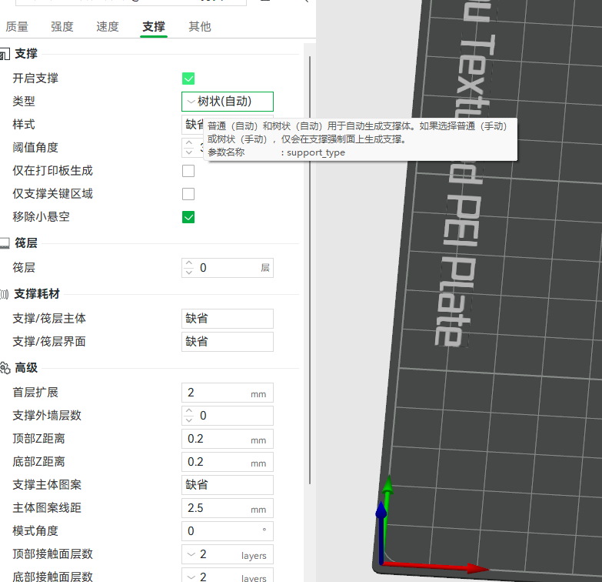Select the 支撑 tab
The height and width of the screenshot is (582, 602).
pos(154,26)
